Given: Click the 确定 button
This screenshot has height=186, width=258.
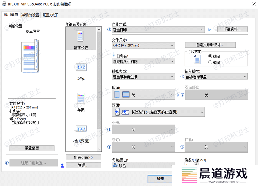Looking at the screenshot, I should 160,179.
